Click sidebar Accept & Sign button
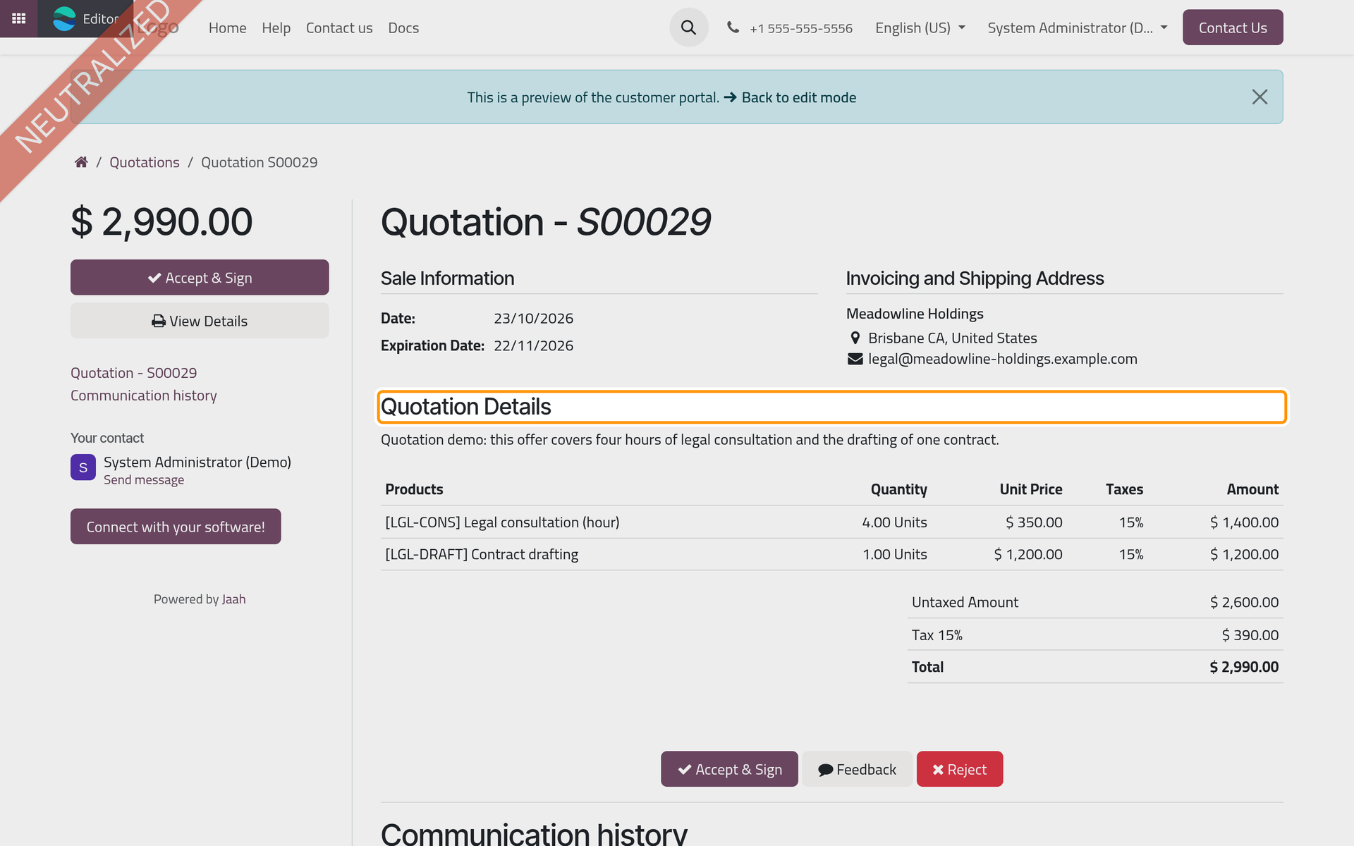Image resolution: width=1354 pixels, height=846 pixels. 200,277
